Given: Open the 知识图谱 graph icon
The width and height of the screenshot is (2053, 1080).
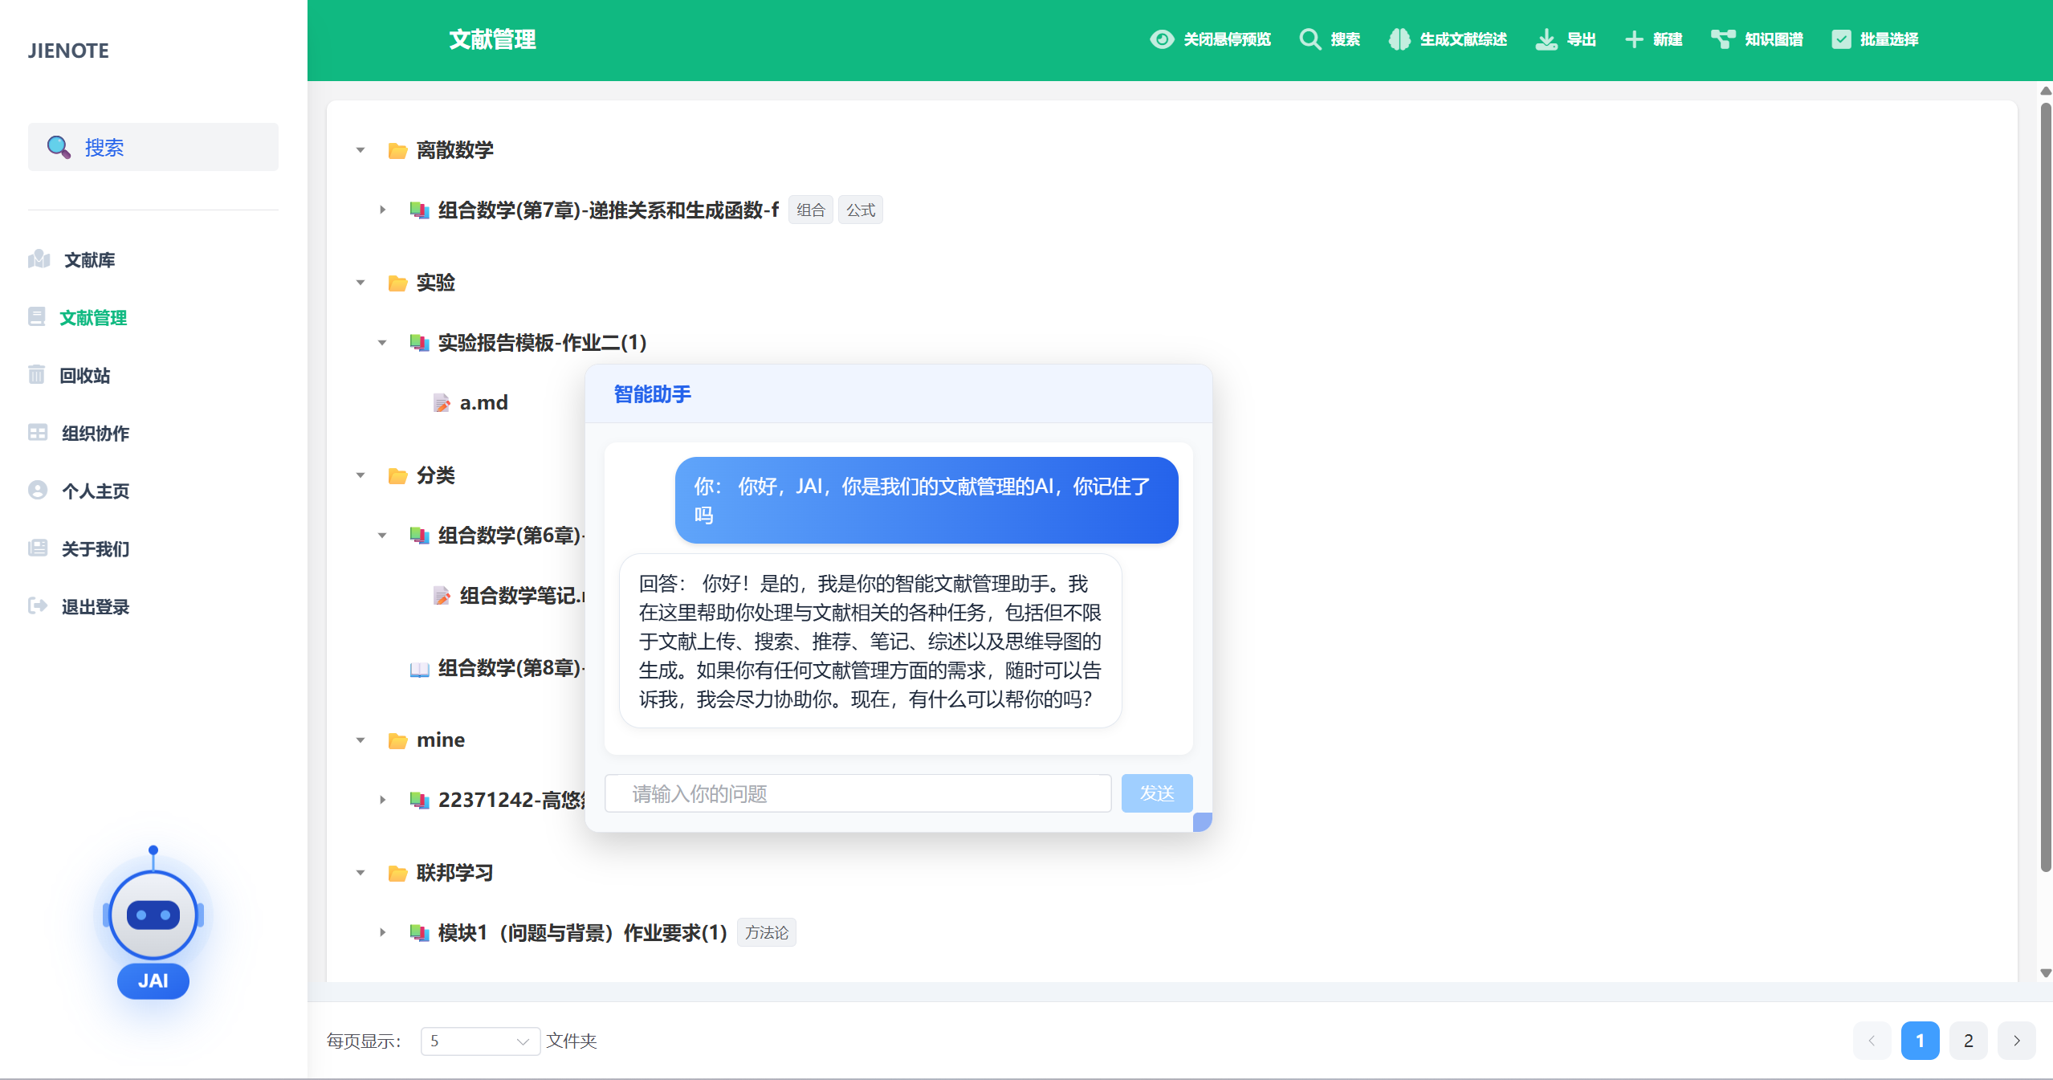Looking at the screenshot, I should pos(1722,39).
